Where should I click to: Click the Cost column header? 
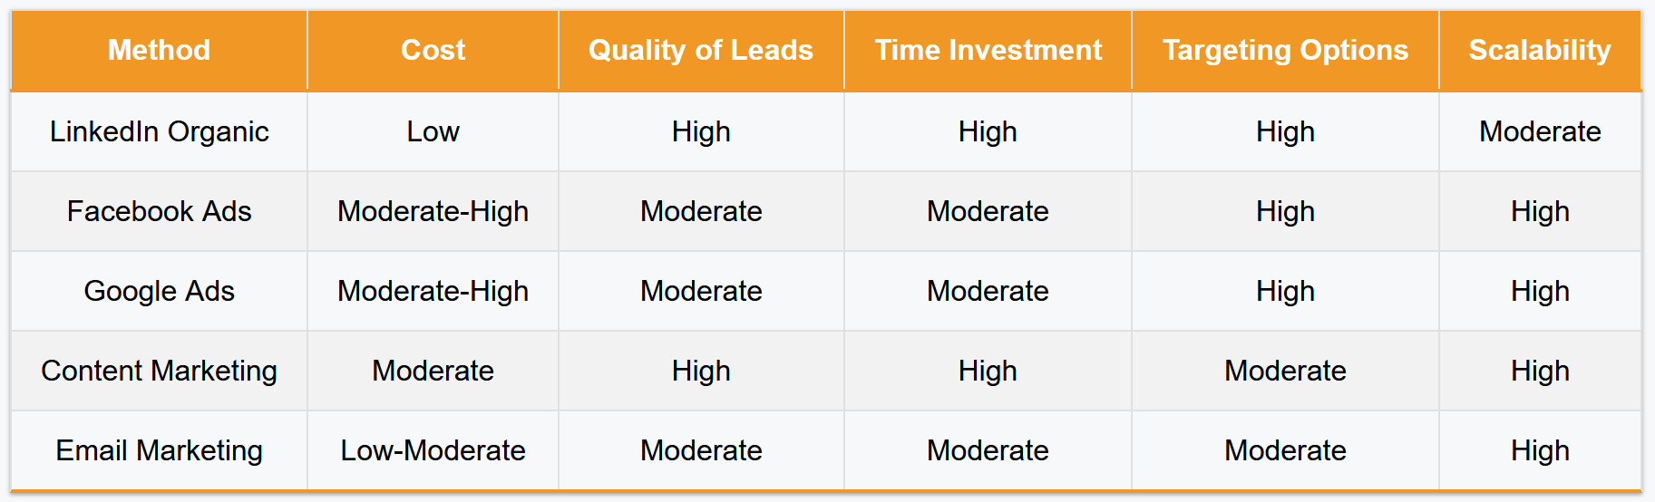[x=433, y=50]
